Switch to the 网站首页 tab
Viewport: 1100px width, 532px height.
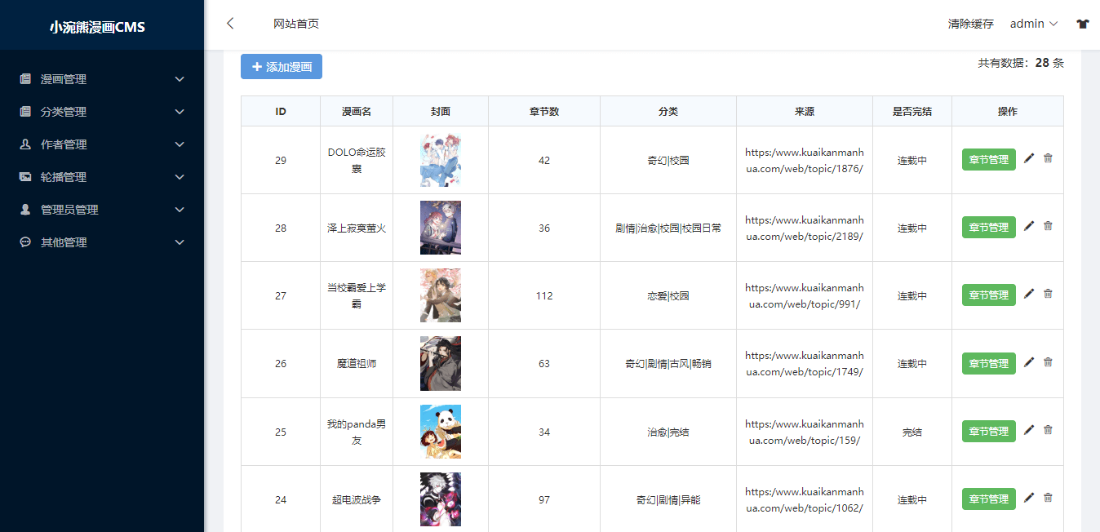point(296,24)
